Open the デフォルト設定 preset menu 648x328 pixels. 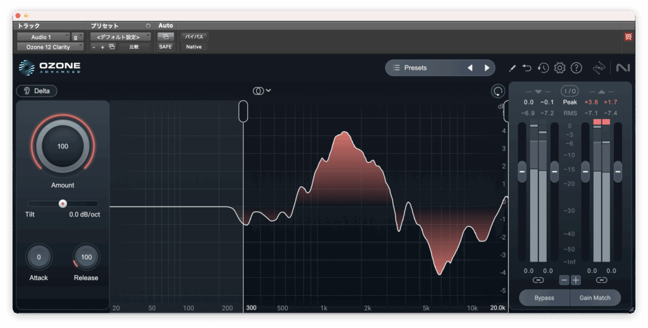click(x=120, y=37)
